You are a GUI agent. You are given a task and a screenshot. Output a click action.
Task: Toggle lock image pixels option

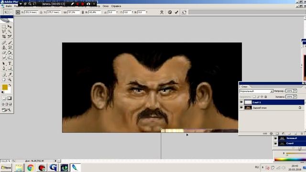(x=258, y=97)
